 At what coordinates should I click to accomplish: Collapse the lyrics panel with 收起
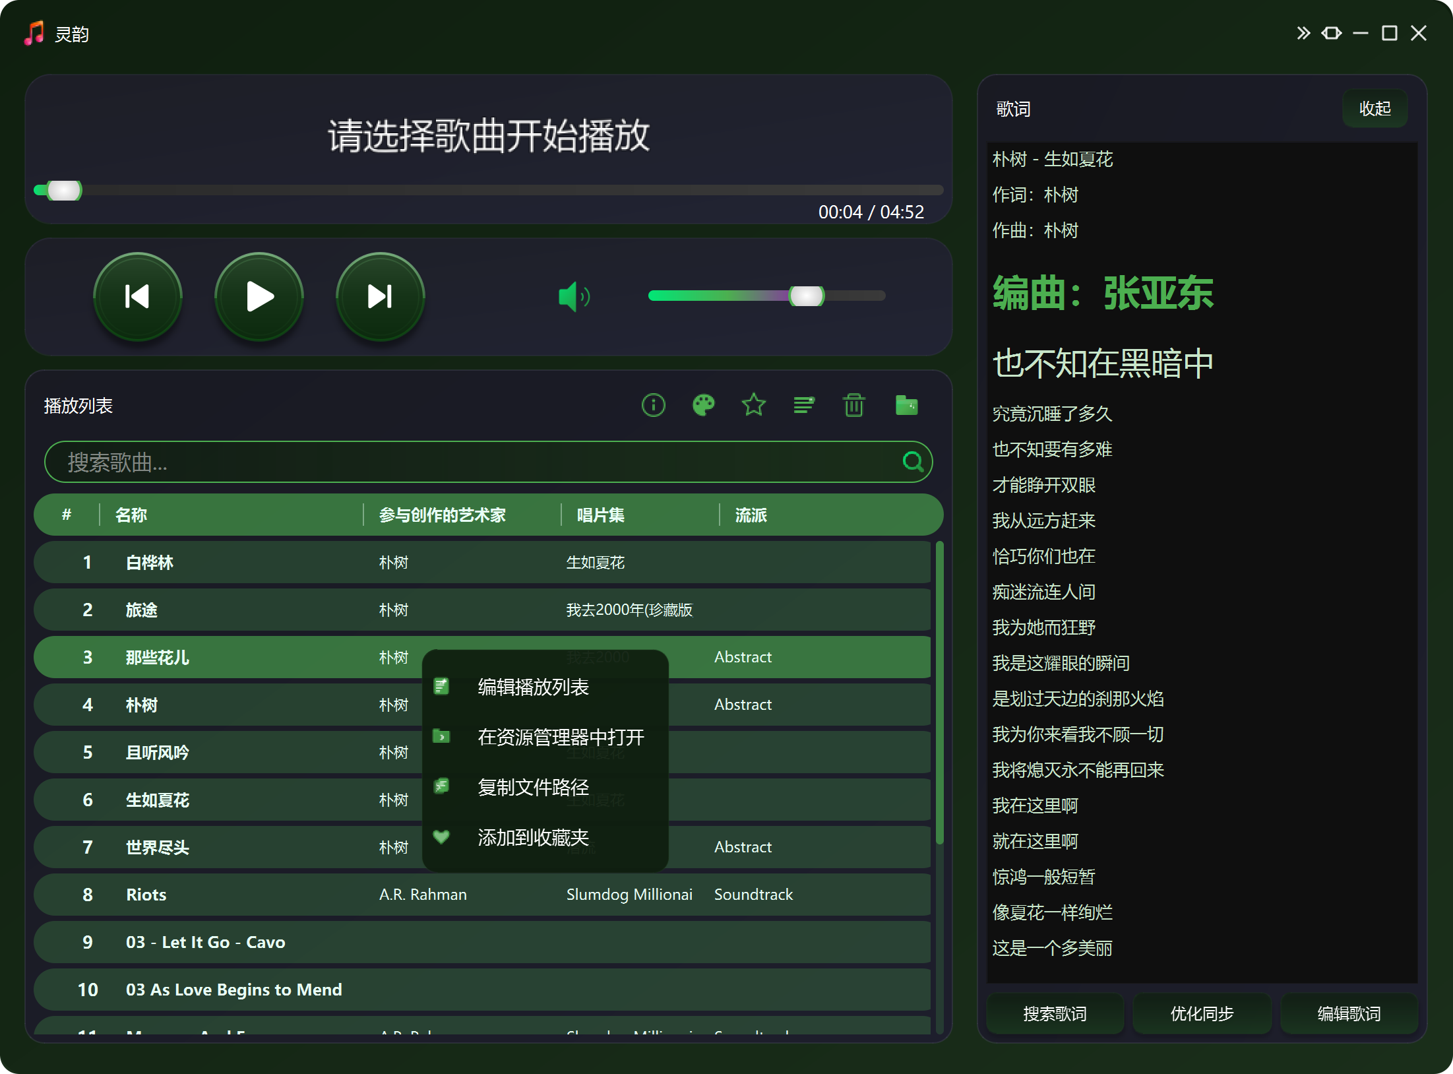pos(1375,109)
